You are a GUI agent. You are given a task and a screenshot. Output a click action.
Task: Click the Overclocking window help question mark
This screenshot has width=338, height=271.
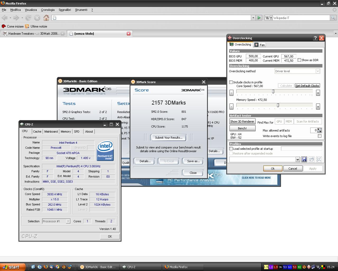315,38
